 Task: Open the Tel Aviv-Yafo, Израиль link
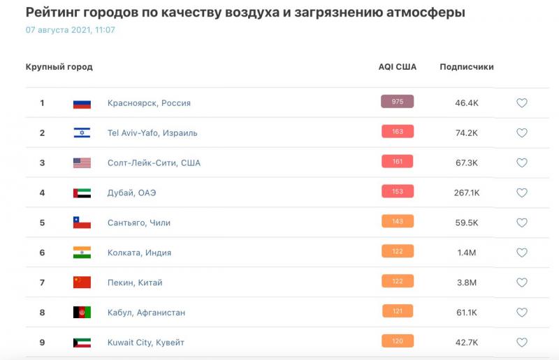152,133
